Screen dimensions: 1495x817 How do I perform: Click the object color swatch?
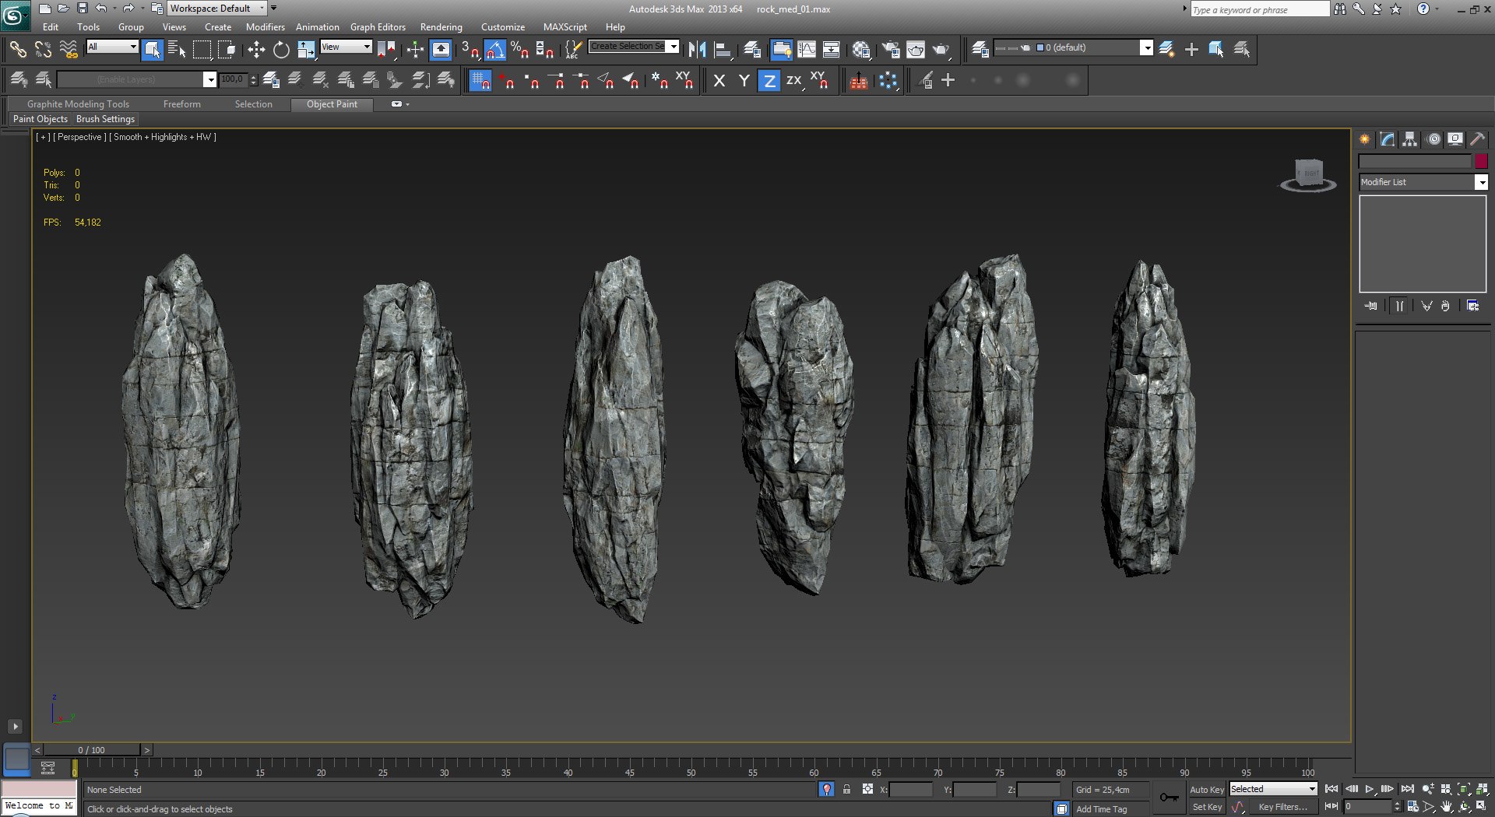(1481, 161)
